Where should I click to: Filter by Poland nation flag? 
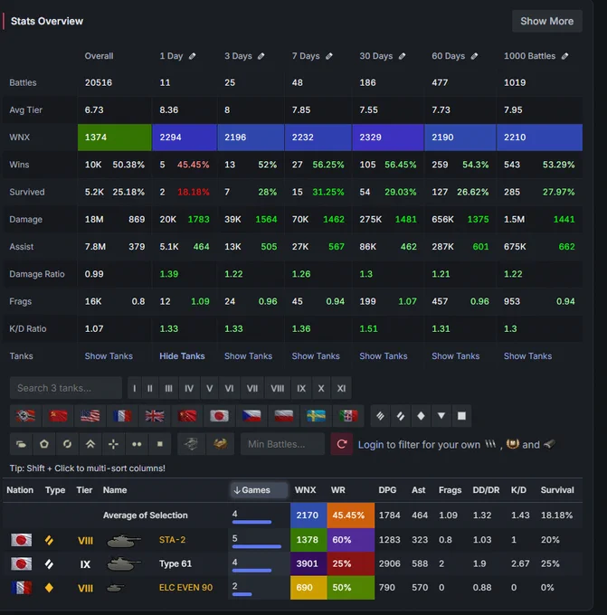point(284,416)
